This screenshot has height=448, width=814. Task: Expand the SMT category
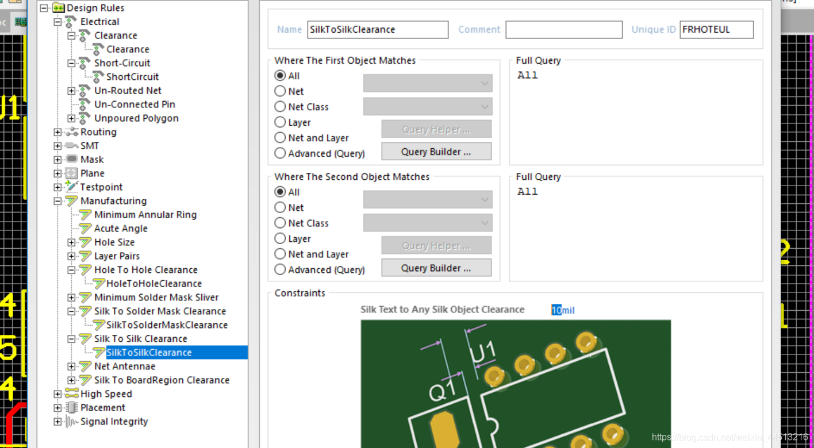pos(57,146)
